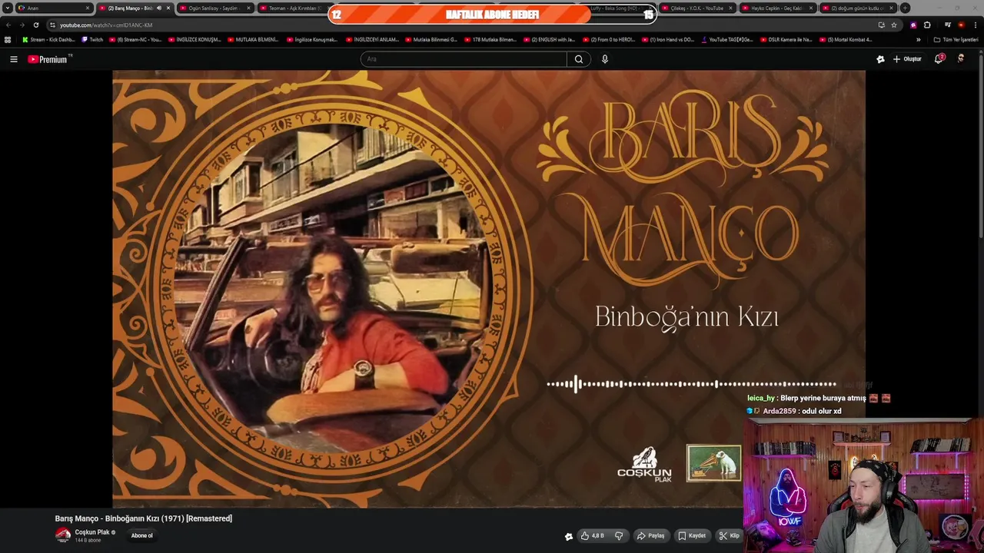Open YouTube notifications bell
Screen dimensions: 984x553
coord(939,59)
